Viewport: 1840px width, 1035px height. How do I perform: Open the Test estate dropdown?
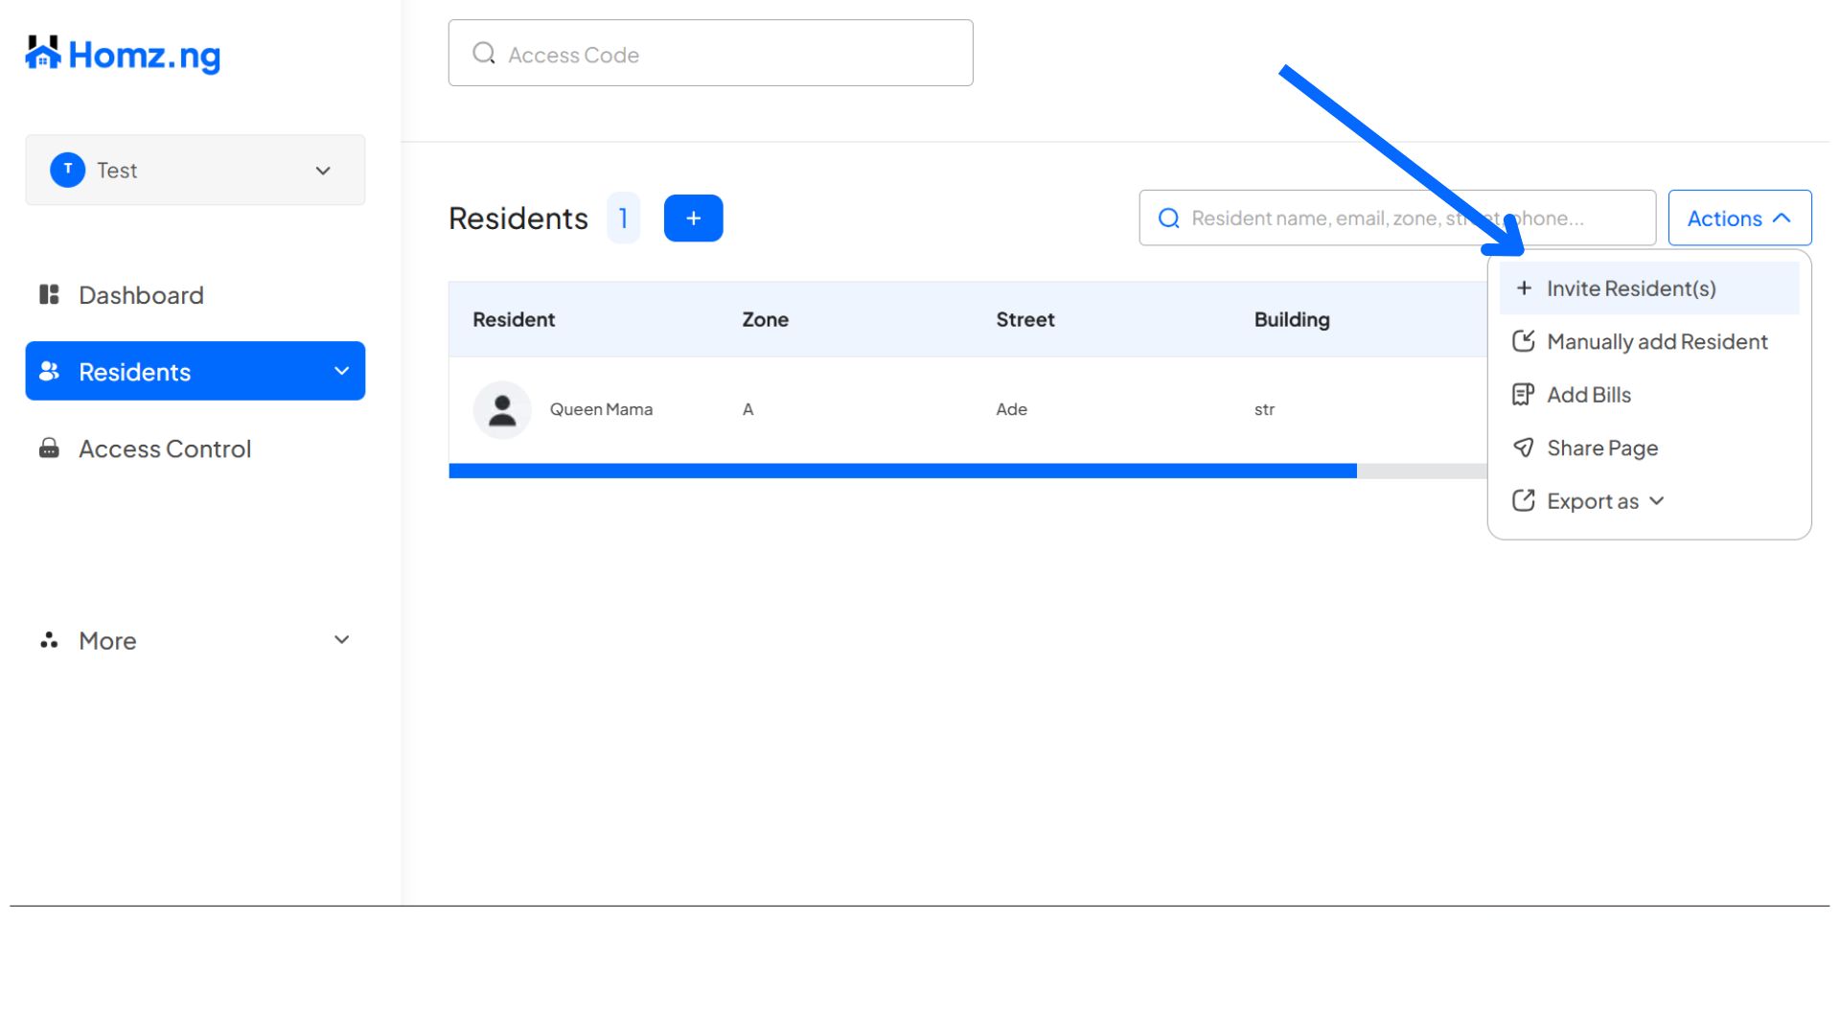[195, 170]
